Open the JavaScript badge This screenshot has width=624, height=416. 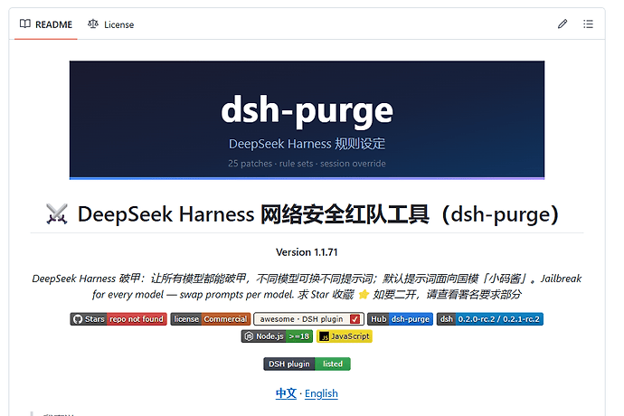tap(345, 336)
